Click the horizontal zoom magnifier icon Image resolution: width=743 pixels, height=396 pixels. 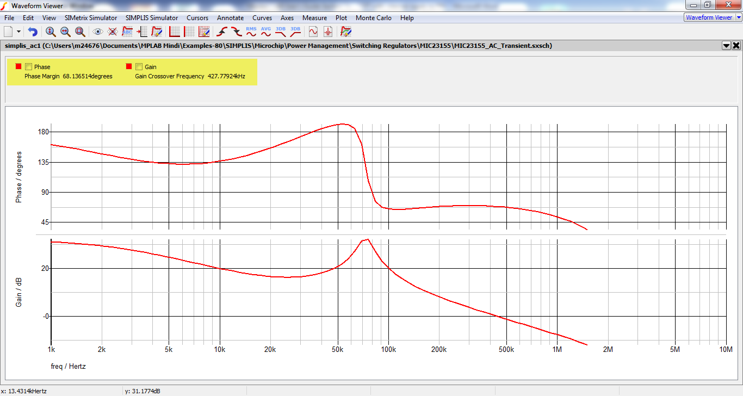65,32
